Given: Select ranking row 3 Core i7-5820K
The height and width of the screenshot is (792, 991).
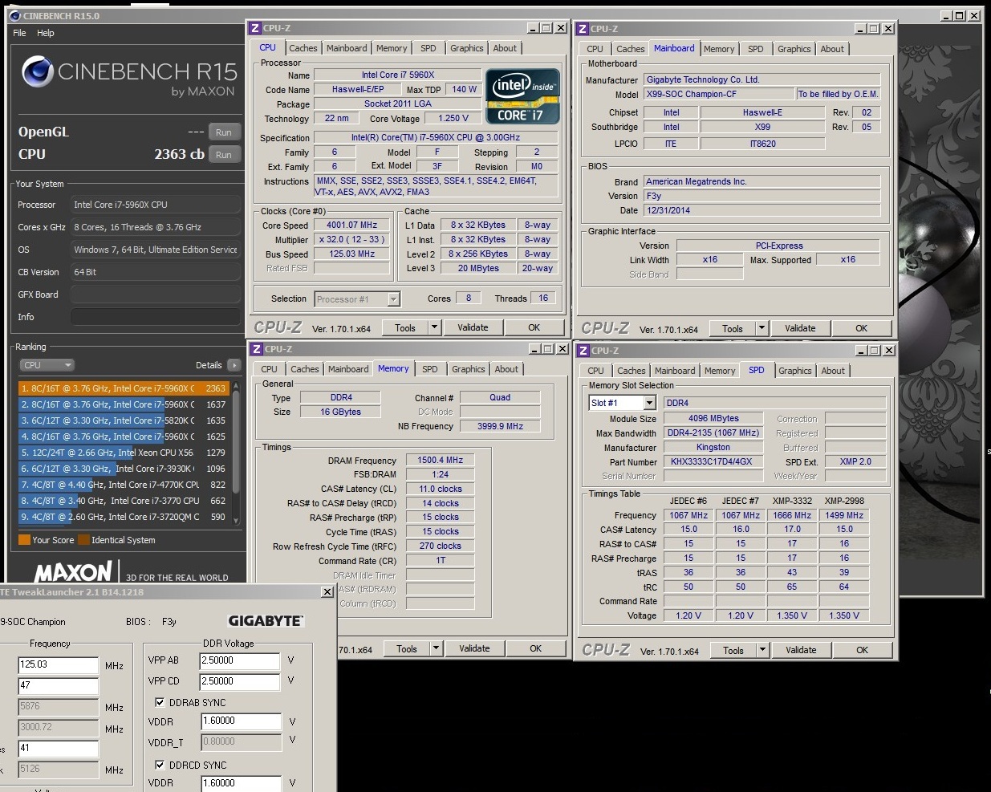Looking at the screenshot, I should pyautogui.click(x=124, y=420).
